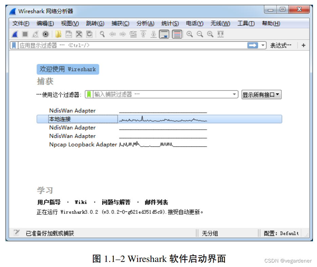Viewport: 317px width, 267px height.
Task: Click the 欢迎使用 Wireshark banner
Action: point(68,69)
